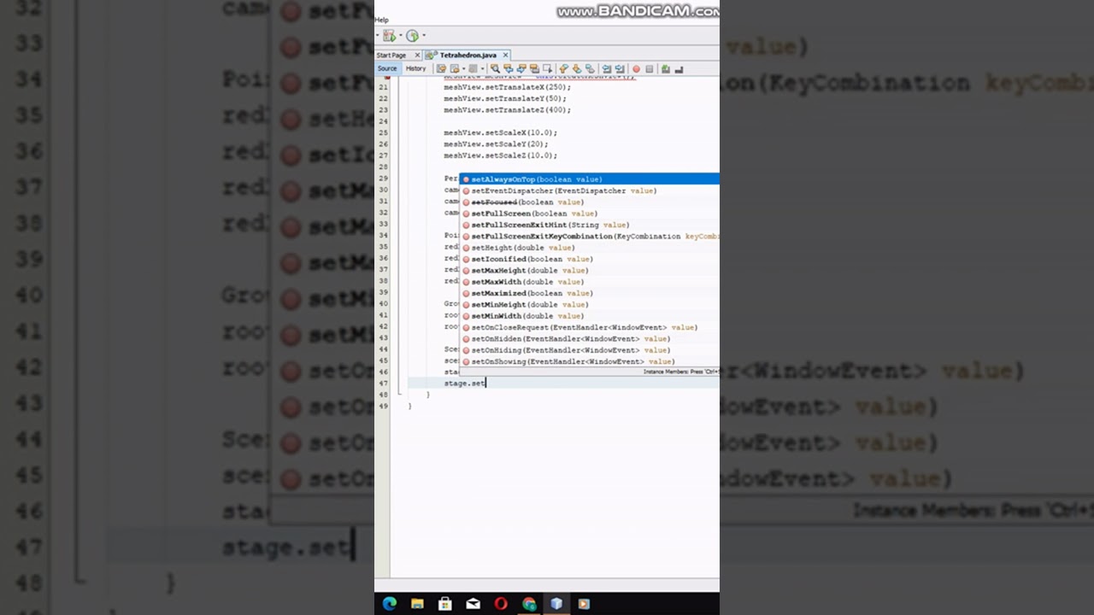Click the Uncomment lines icon
The height and width of the screenshot is (615, 1094).
(x=679, y=69)
